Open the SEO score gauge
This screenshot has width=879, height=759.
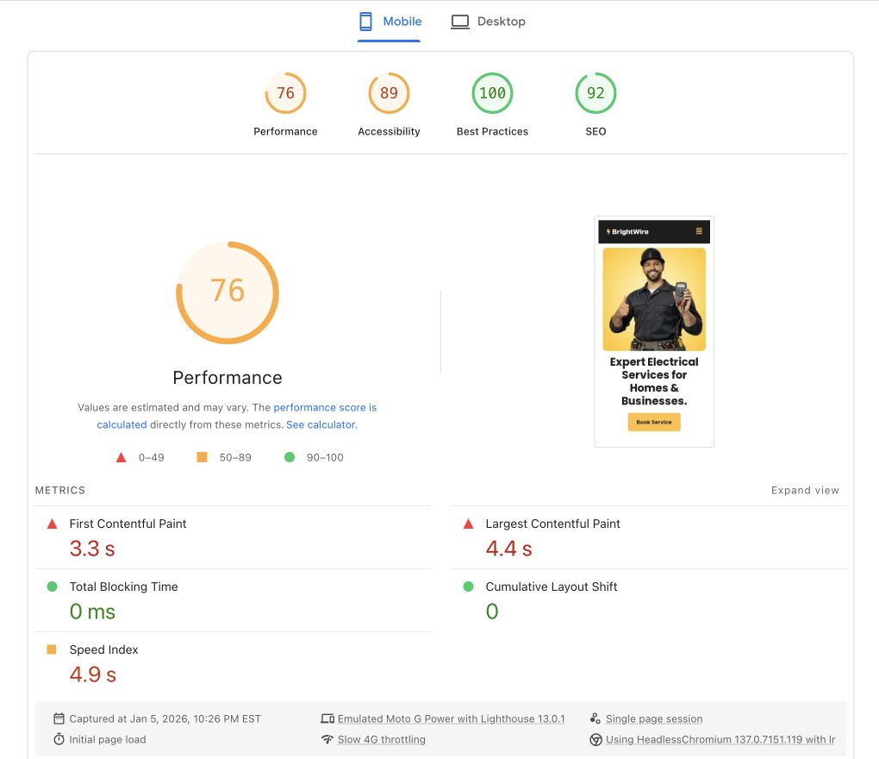click(595, 93)
